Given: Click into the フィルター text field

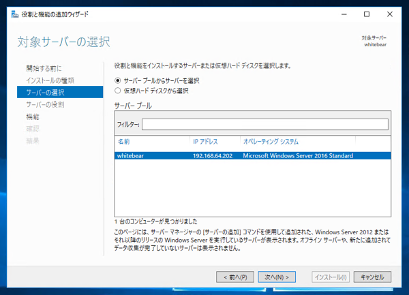Looking at the screenshot, I should click(x=265, y=124).
